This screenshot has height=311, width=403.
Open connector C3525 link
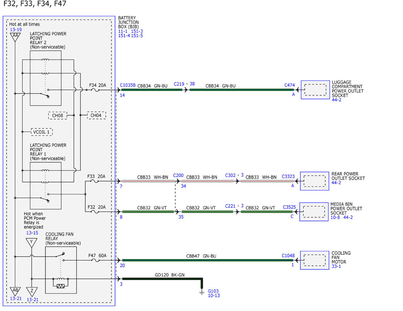[x=289, y=207]
